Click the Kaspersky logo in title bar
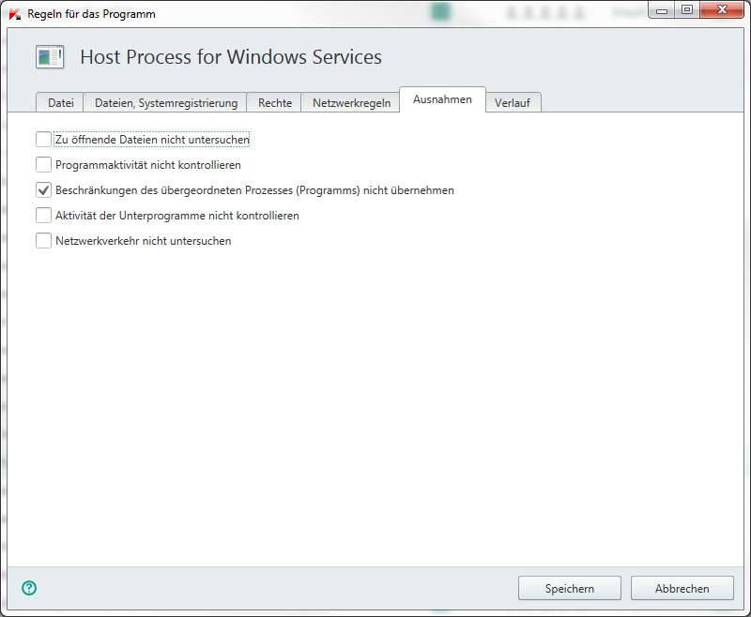The image size is (751, 617). (15, 14)
